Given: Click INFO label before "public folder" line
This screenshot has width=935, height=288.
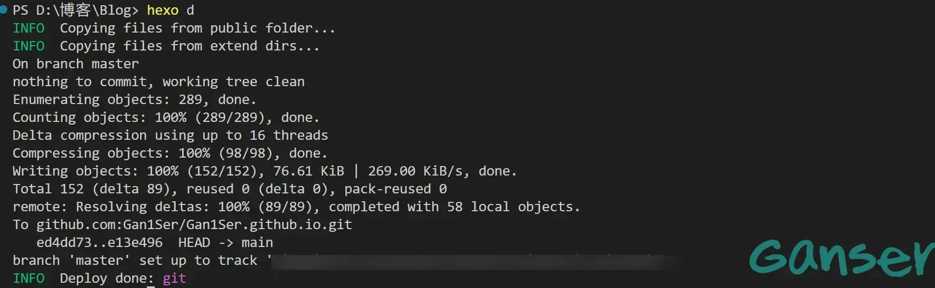Looking at the screenshot, I should (28, 28).
